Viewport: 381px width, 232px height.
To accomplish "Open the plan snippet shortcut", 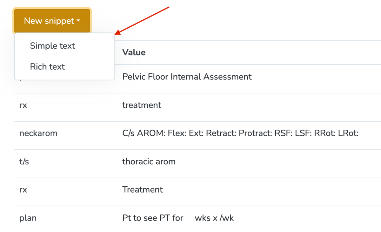I will 28,218.
